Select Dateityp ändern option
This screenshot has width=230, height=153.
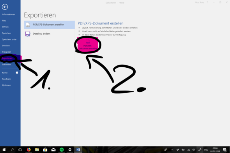point(50,34)
